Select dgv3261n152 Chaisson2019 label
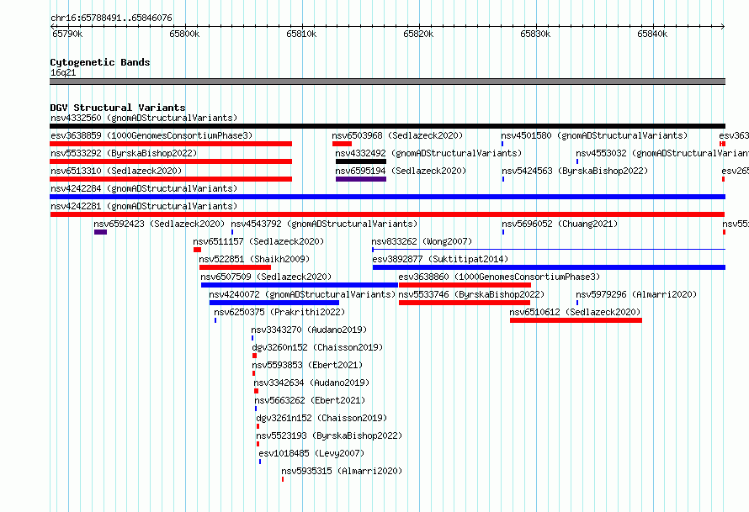 (x=321, y=418)
